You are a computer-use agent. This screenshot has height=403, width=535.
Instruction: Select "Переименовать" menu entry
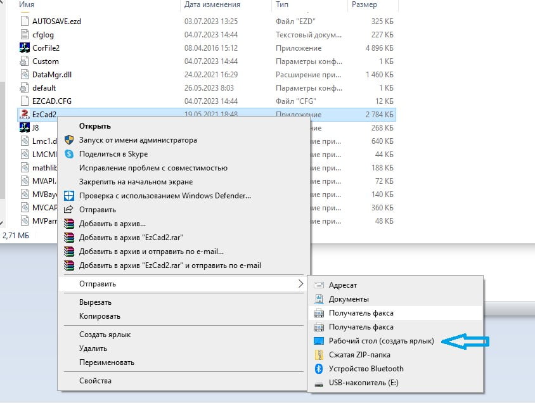tap(106, 363)
